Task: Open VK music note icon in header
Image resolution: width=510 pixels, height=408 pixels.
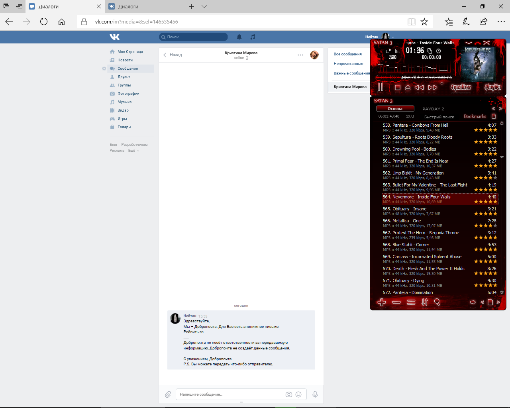Action: [253, 37]
